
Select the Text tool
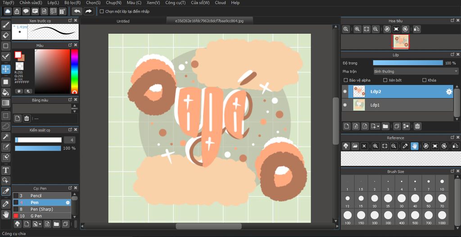6,170
